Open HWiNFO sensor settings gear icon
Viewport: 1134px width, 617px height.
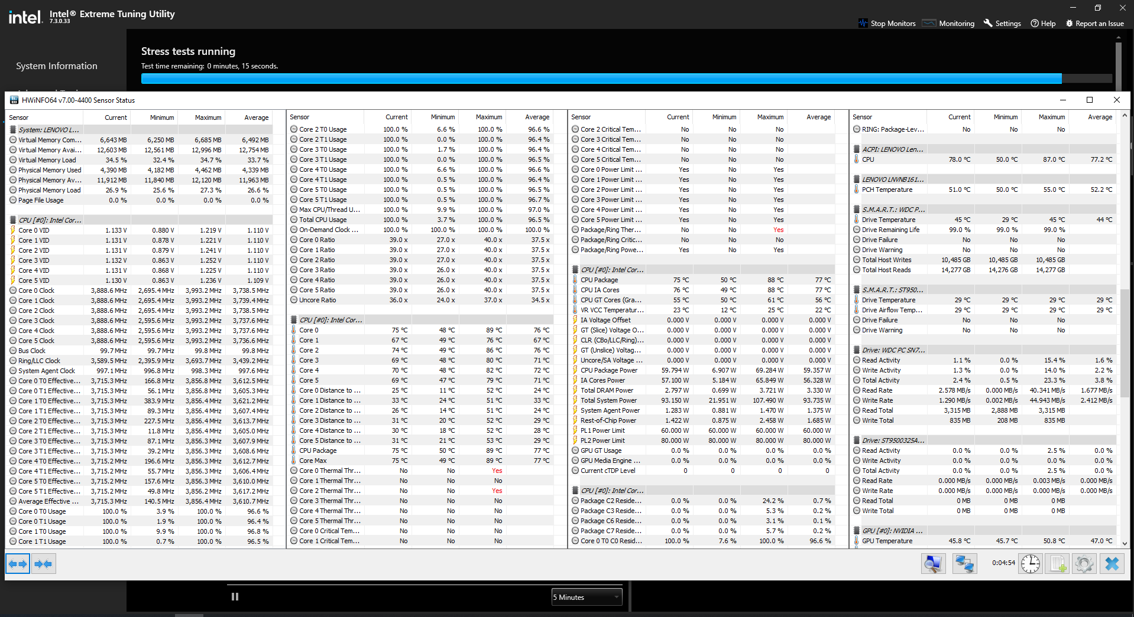point(1084,564)
